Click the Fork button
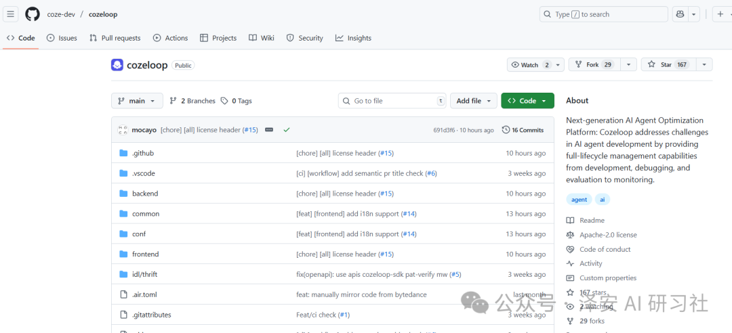732x333 pixels. [593, 65]
